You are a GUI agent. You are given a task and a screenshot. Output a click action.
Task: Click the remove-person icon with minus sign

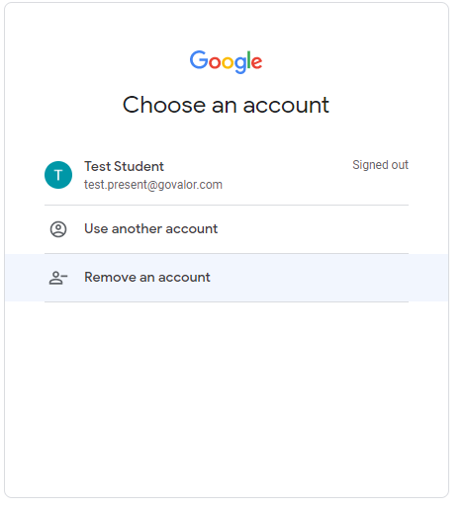[x=58, y=278]
